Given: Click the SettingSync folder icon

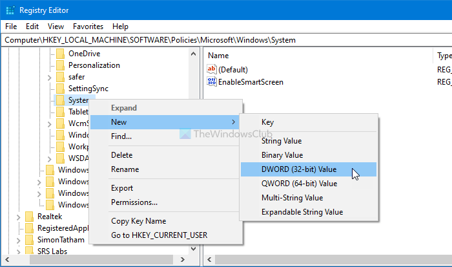Looking at the screenshot, I should pyautogui.click(x=60, y=89).
